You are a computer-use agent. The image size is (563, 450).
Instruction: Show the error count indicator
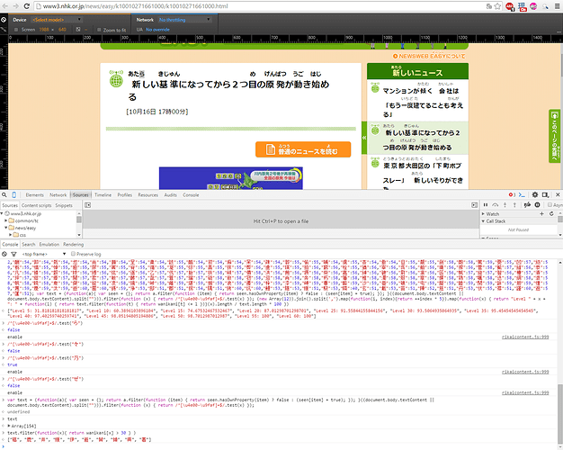click(512, 194)
